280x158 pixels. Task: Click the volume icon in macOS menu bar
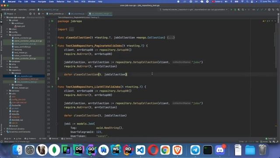pos(226,1)
